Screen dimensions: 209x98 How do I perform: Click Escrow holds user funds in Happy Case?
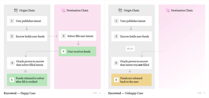[x=27, y=36]
